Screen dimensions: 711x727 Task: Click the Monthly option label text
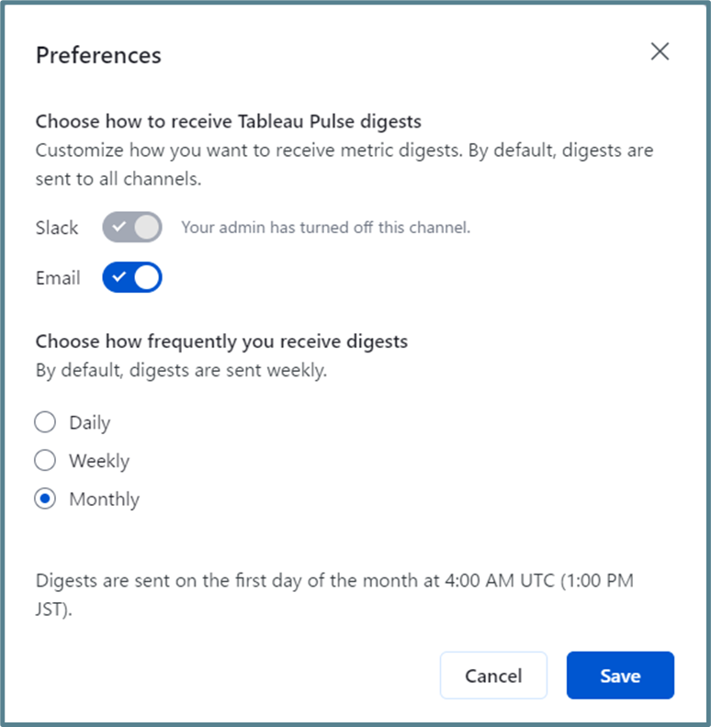point(105,499)
